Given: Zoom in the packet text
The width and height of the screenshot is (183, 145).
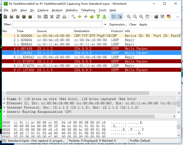Looking at the screenshot, I should click(x=128, y=16).
